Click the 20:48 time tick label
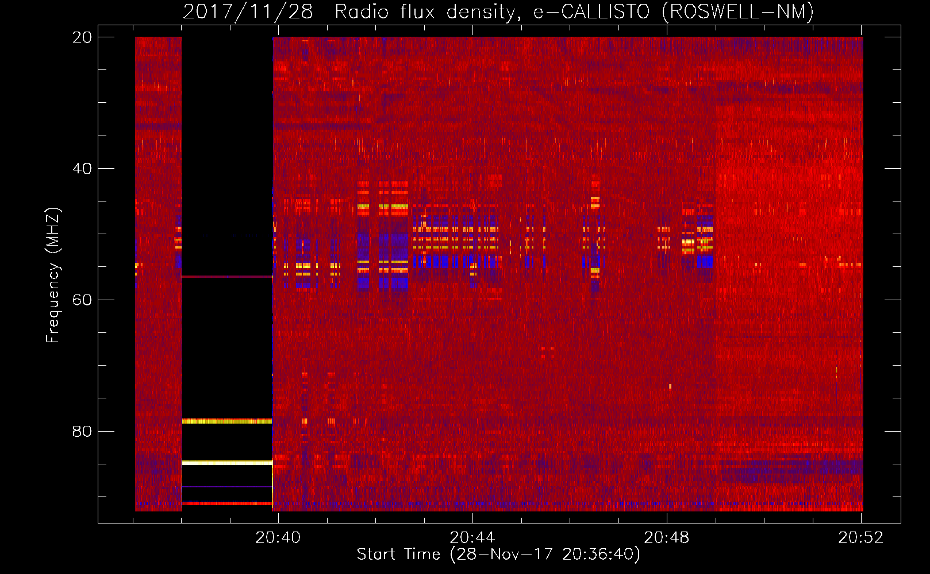Image resolution: width=930 pixels, height=574 pixels. coord(667,538)
